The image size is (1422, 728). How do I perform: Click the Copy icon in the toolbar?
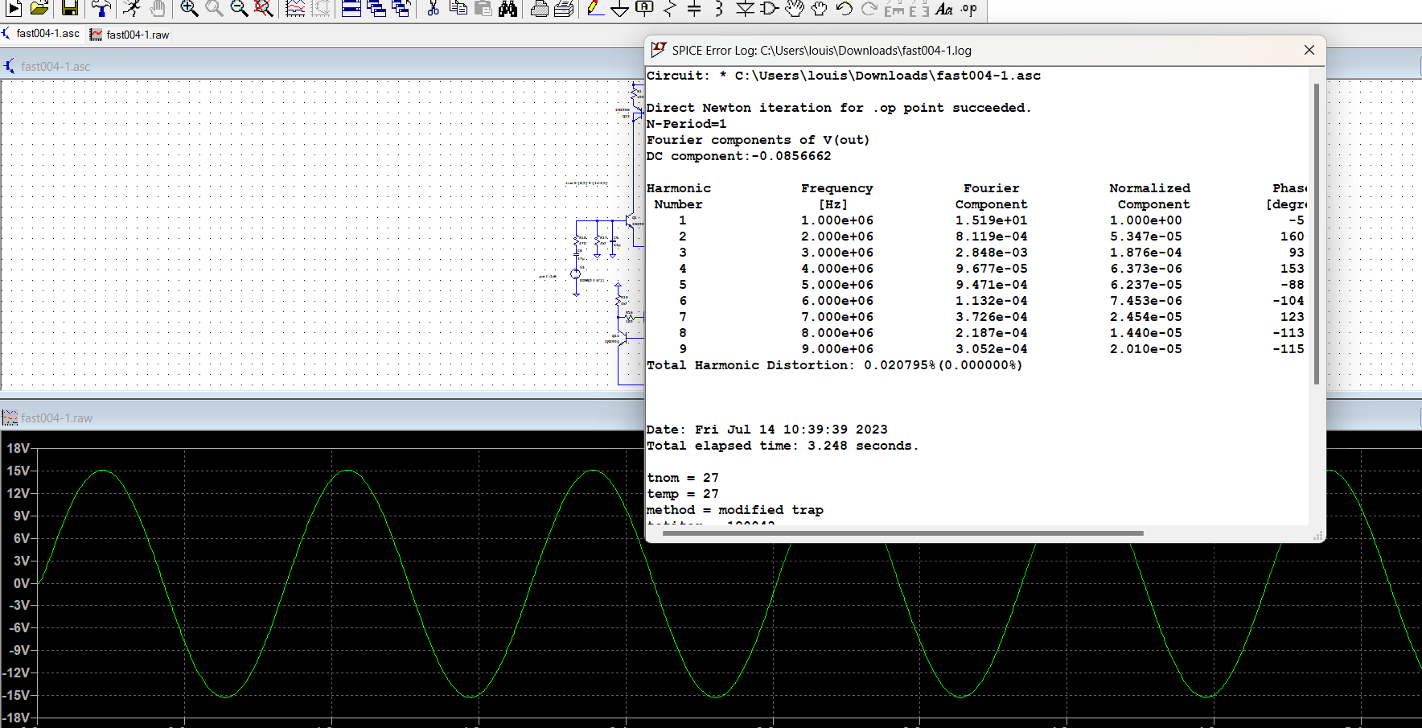coord(458,8)
